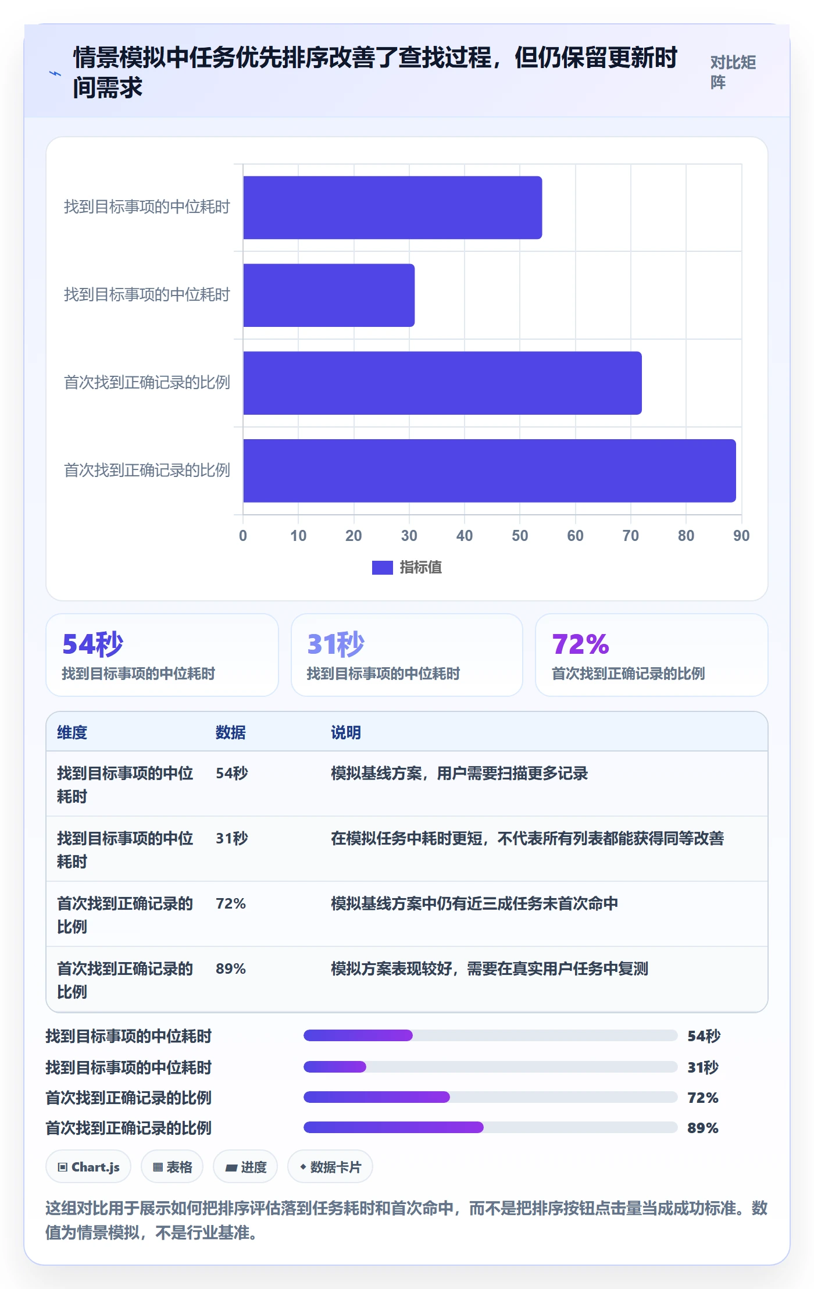This screenshot has height=1289, width=814.
Task: Open the 31秒 metric card
Action: [407, 655]
